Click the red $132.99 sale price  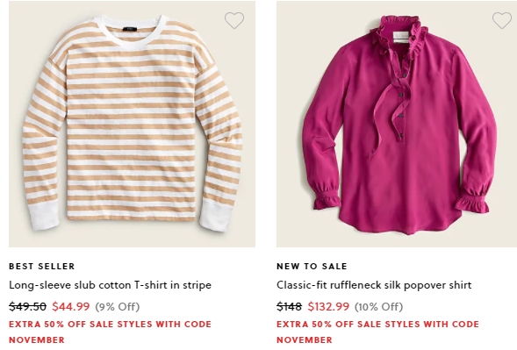[x=328, y=306]
